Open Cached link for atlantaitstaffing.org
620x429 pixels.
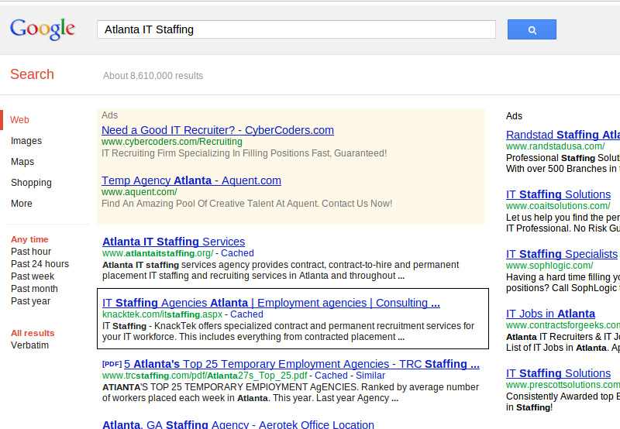[237, 253]
